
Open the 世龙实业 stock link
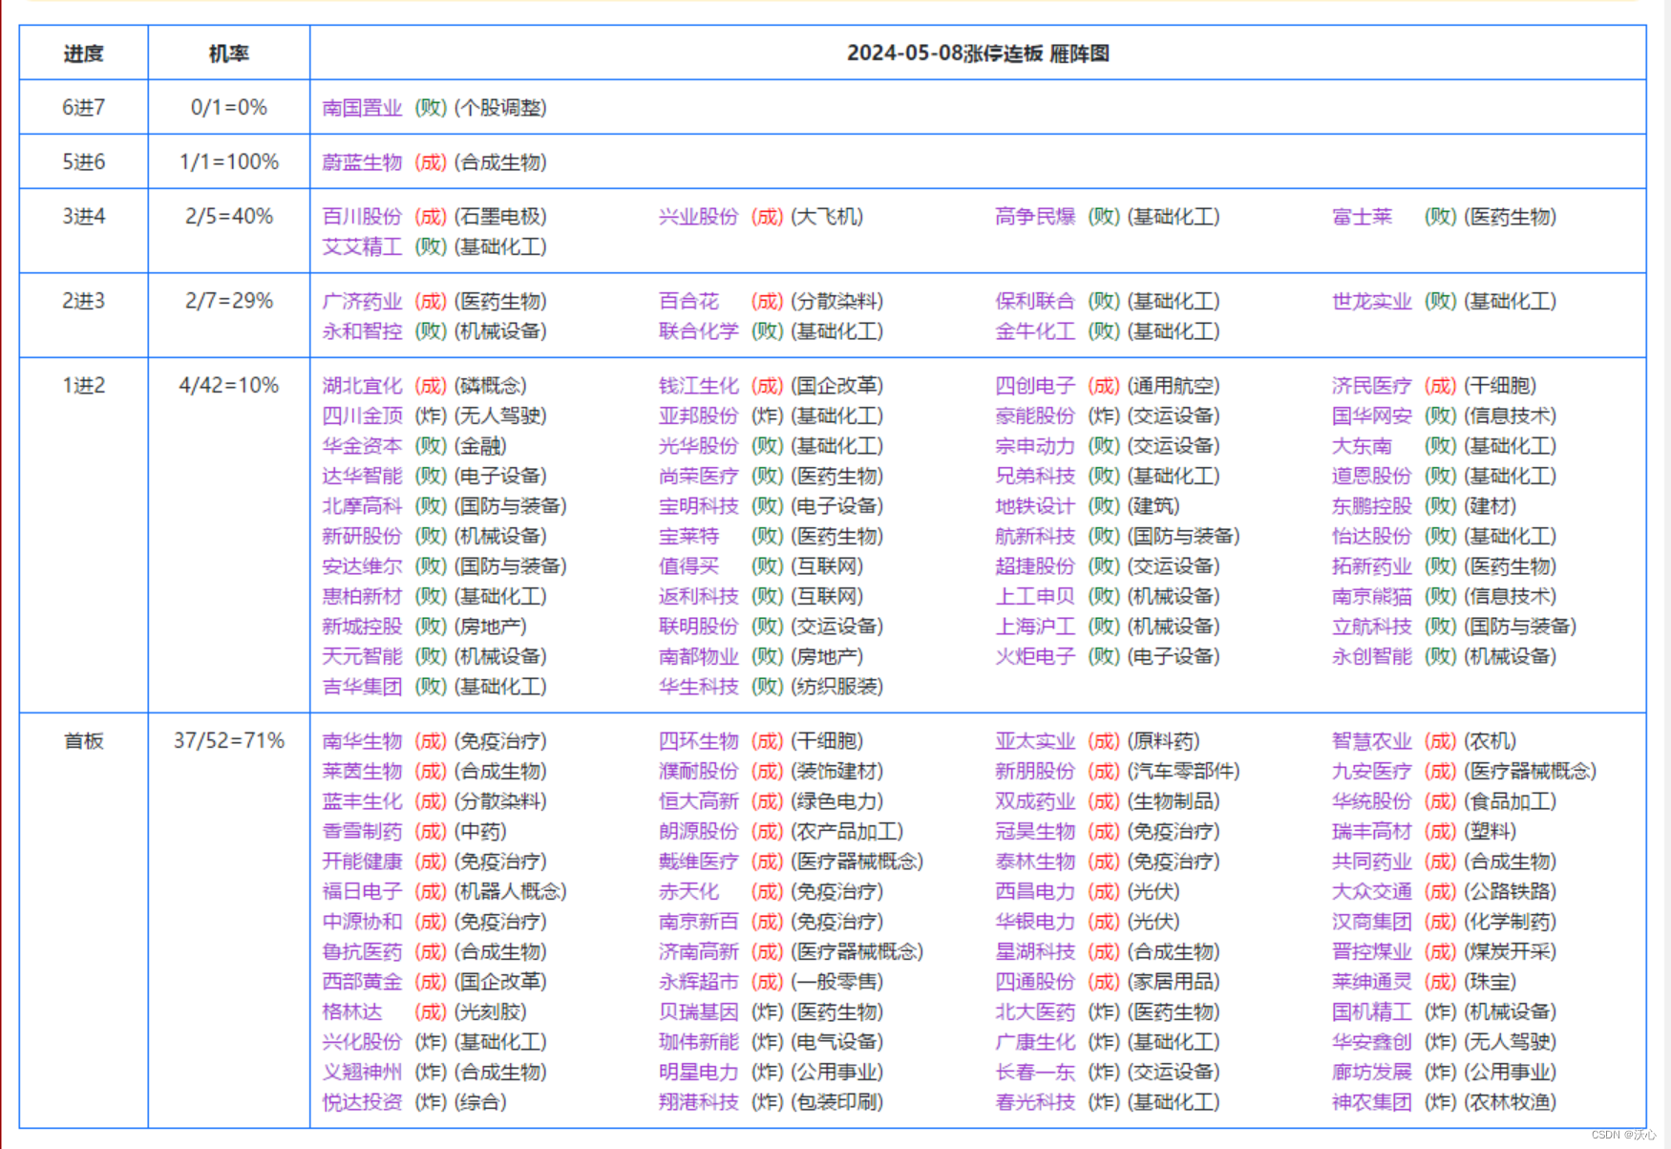point(1372,302)
